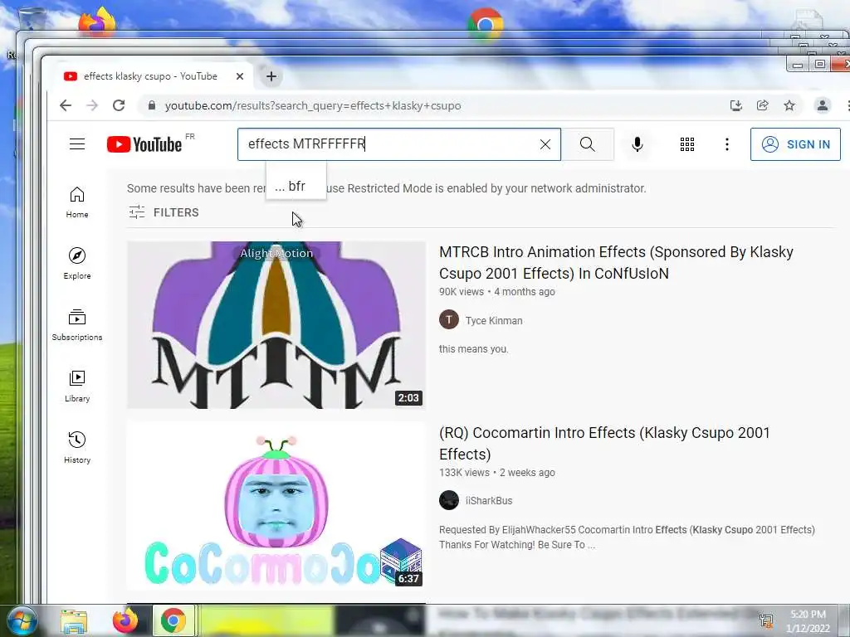This screenshot has height=637, width=850.
Task: Open the iiSharkBus channel avatar
Action: pos(449,500)
